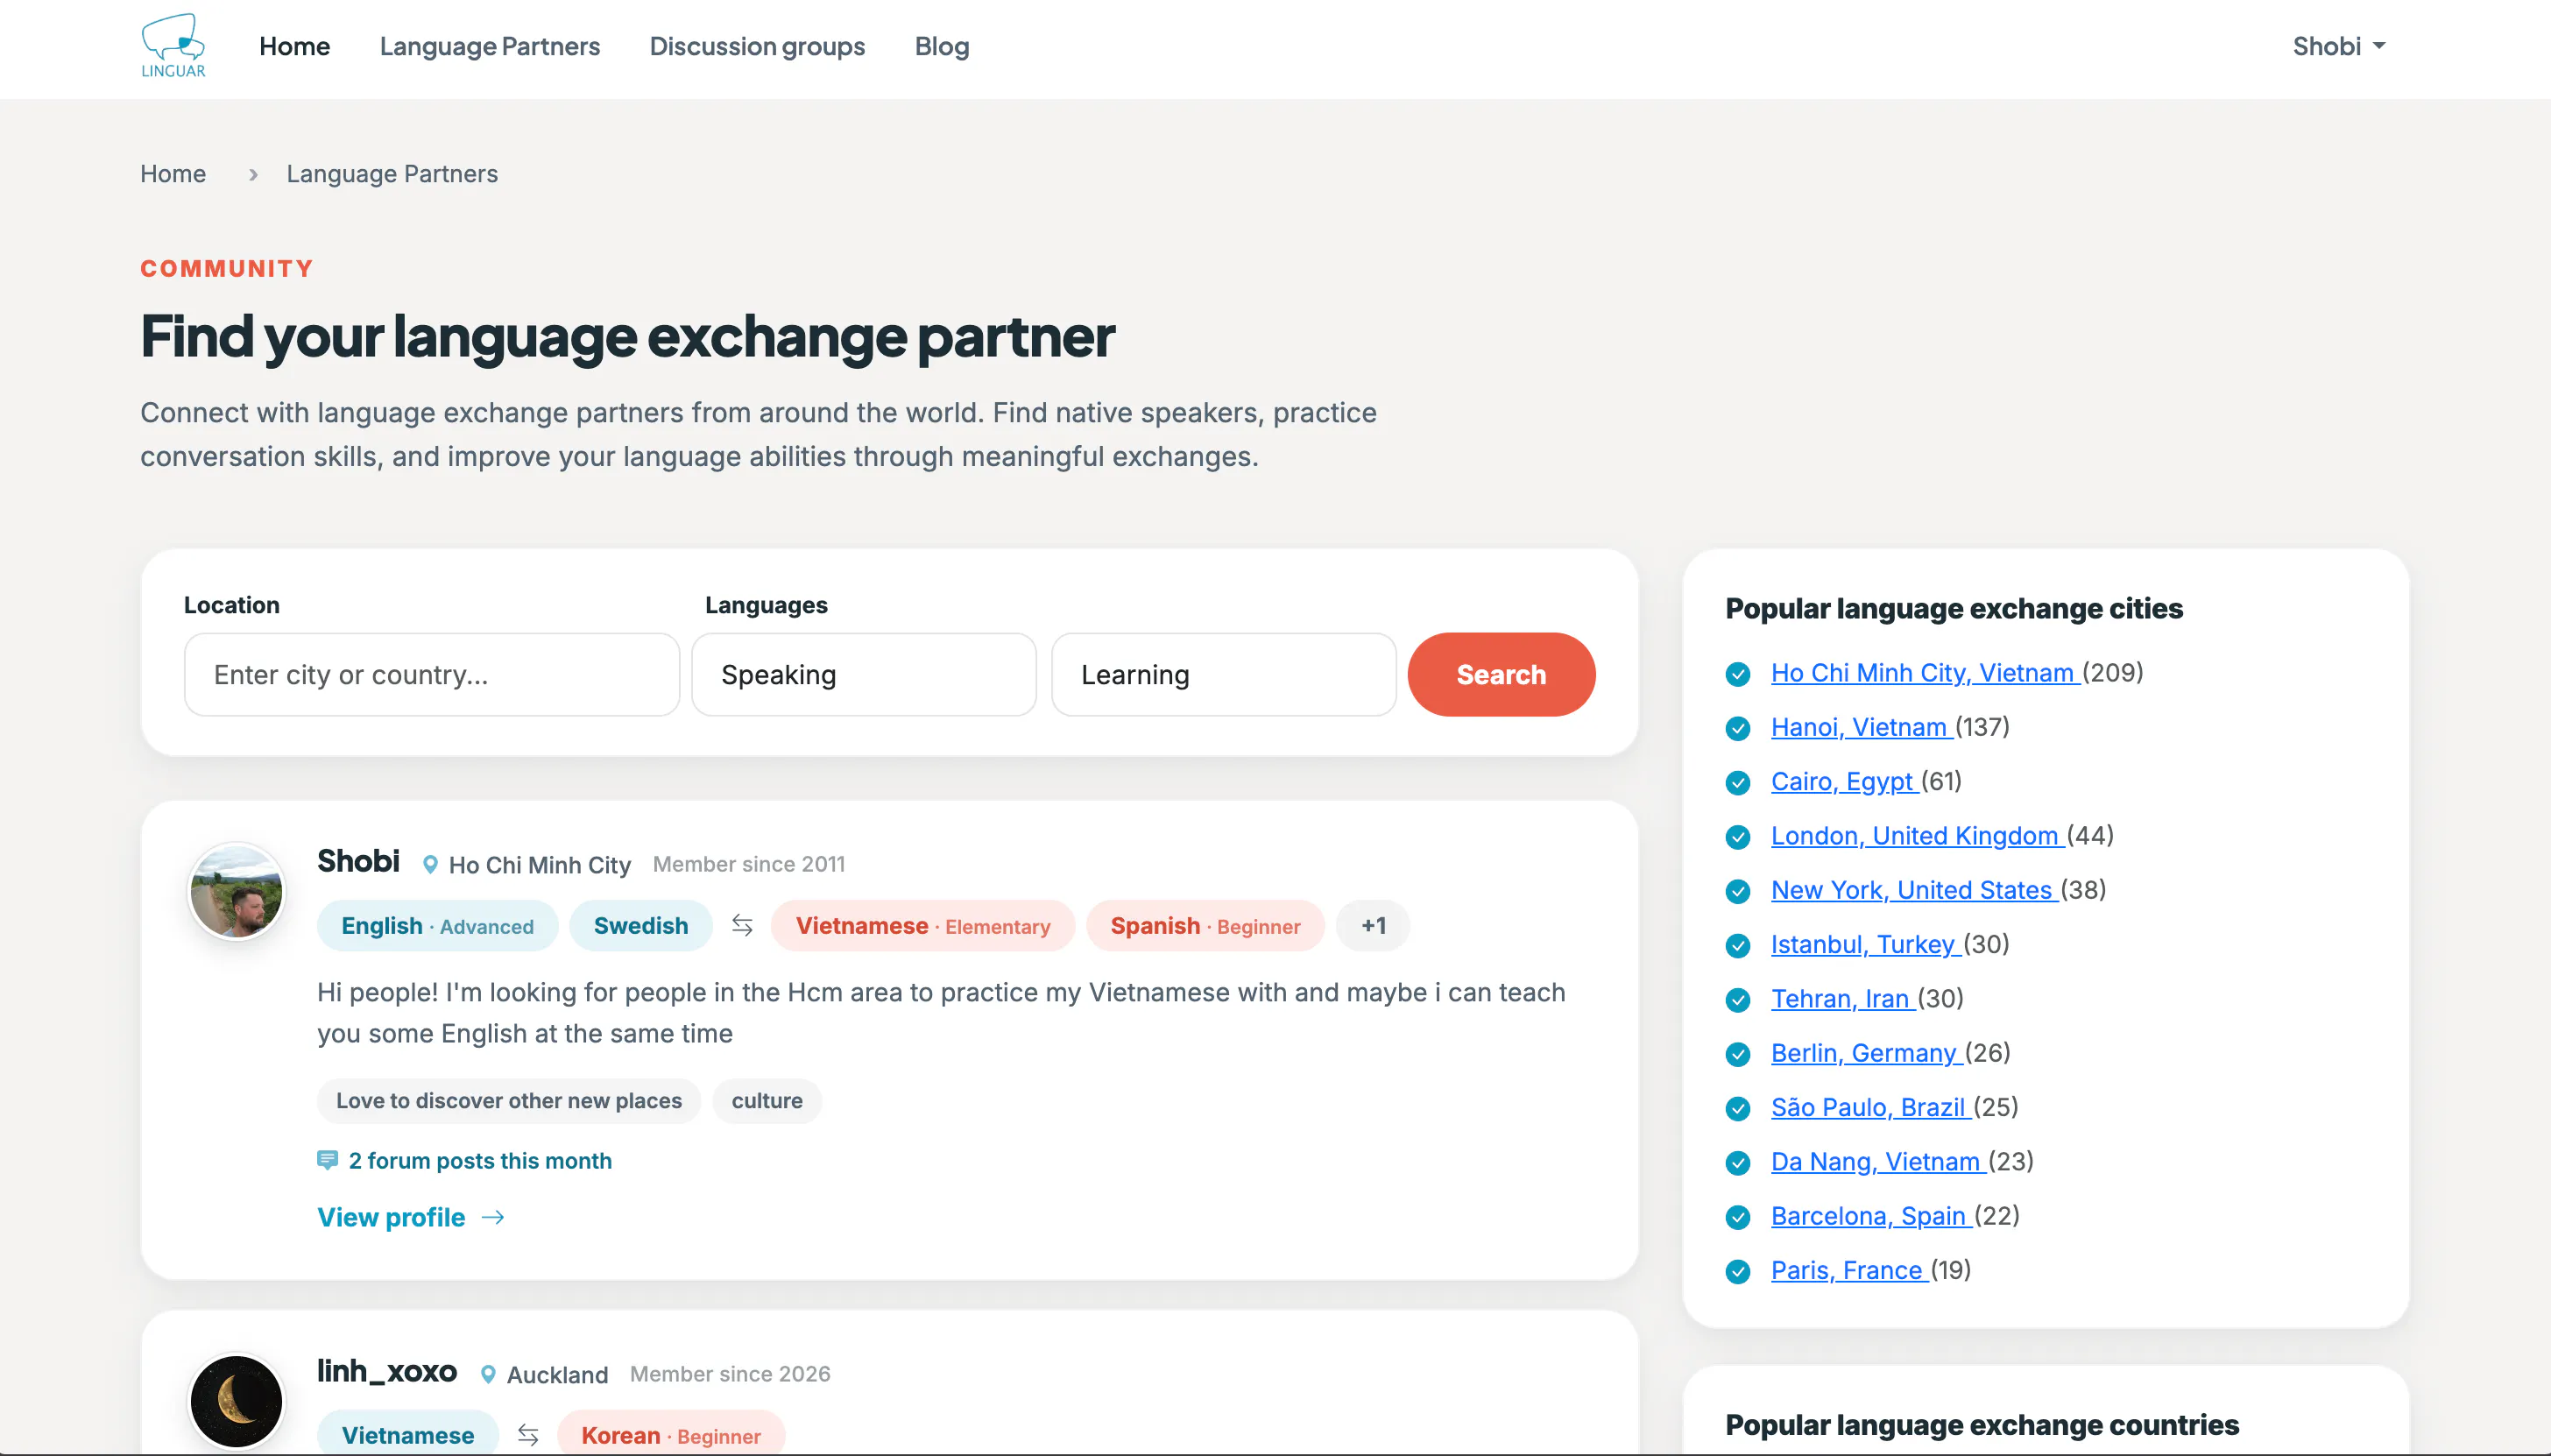The image size is (2551, 1456).
Task: Open the Blog page
Action: pos(942,46)
